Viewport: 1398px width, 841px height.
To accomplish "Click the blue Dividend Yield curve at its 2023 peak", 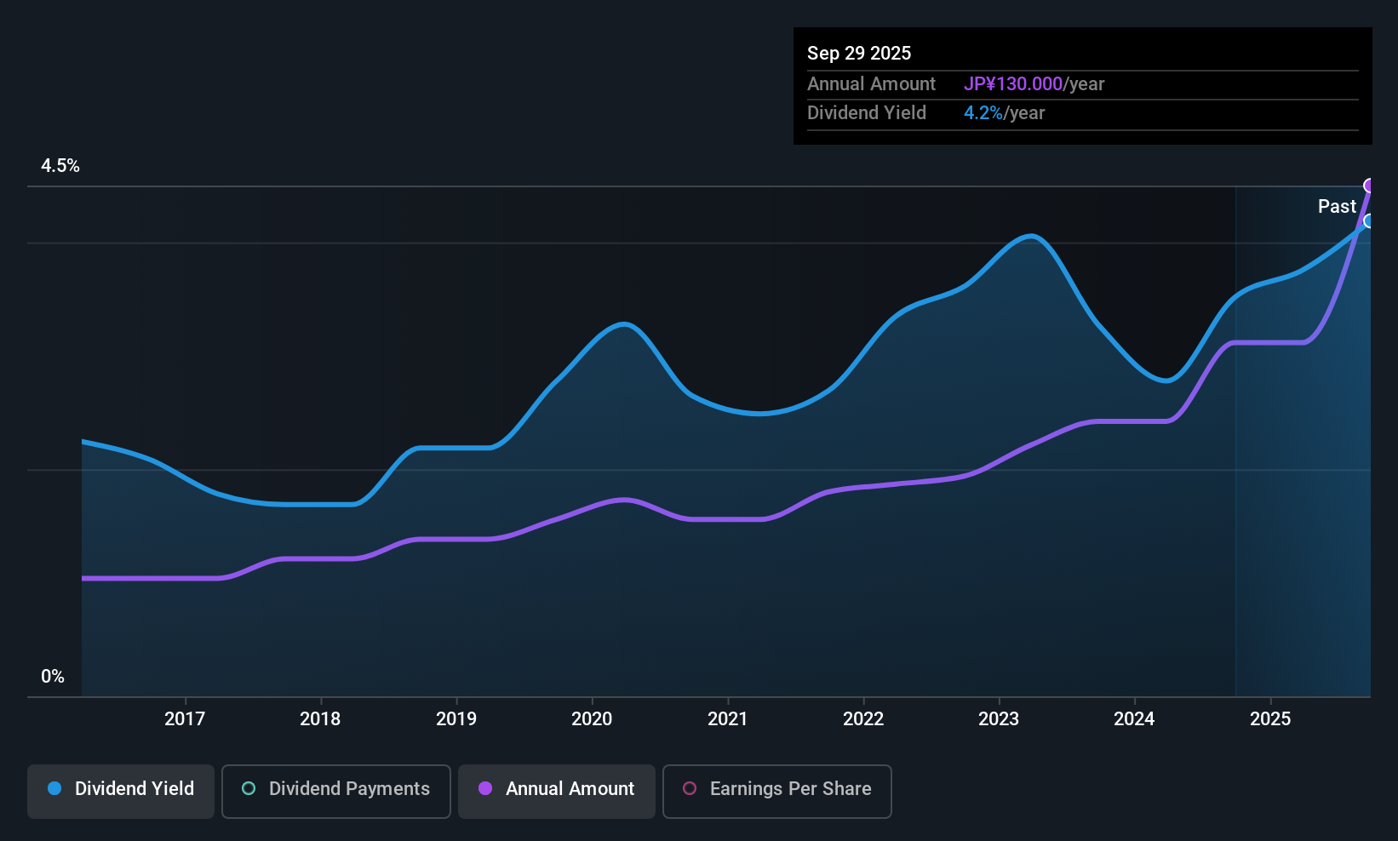I will (x=1030, y=237).
